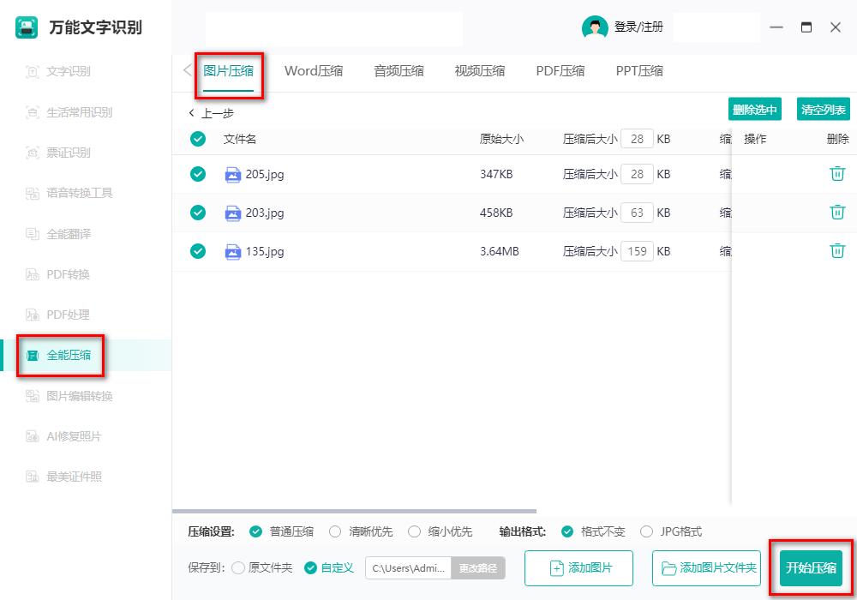Enable 清晰优先 compression mode
Screen dimensions: 857x600
point(335,531)
